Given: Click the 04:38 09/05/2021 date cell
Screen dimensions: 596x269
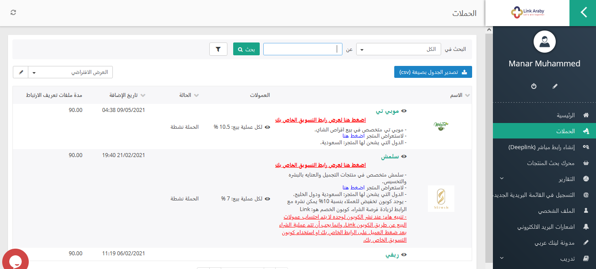Looking at the screenshot, I should point(123,110).
